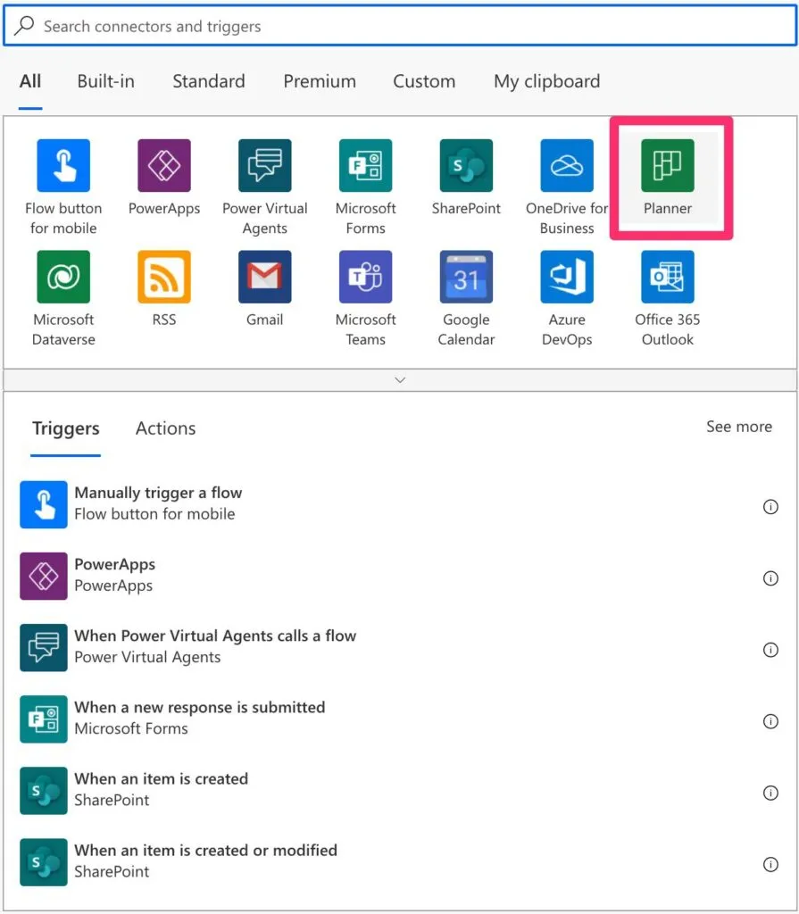Collapse the connectors list with the chevron
799x914 pixels.
400,379
